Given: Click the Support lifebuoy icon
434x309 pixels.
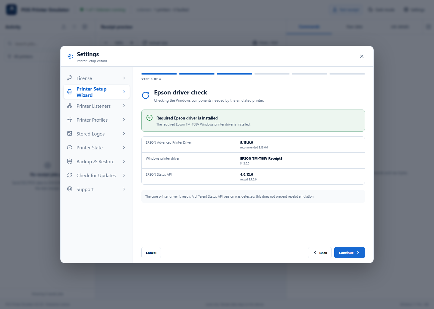Looking at the screenshot, I should coord(70,189).
